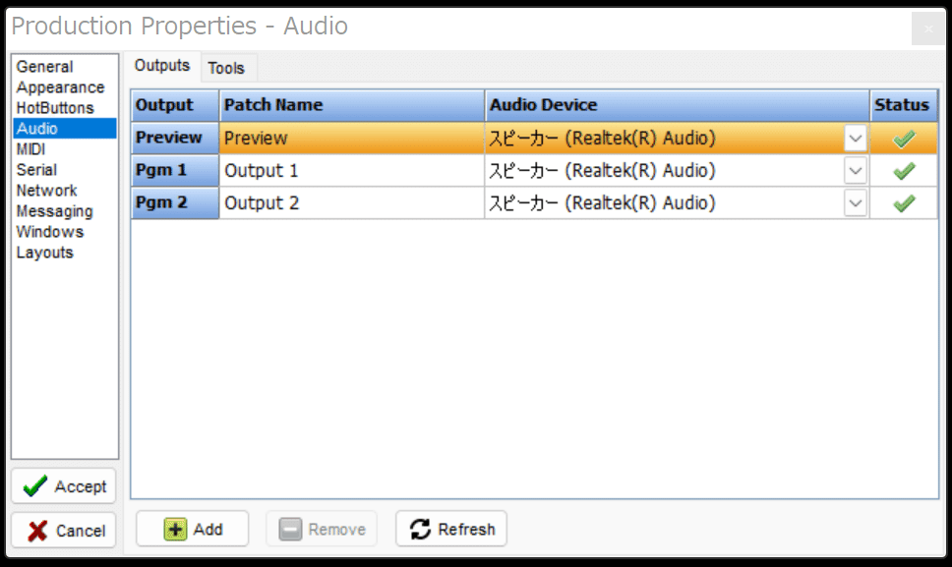Open the Network settings category
Image resolution: width=952 pixels, height=567 pixels.
[47, 191]
